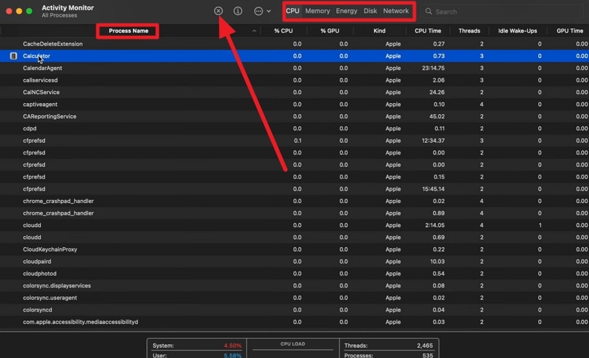This screenshot has width=589, height=358.
Task: Switch to the CPU tab
Action: tap(292, 11)
